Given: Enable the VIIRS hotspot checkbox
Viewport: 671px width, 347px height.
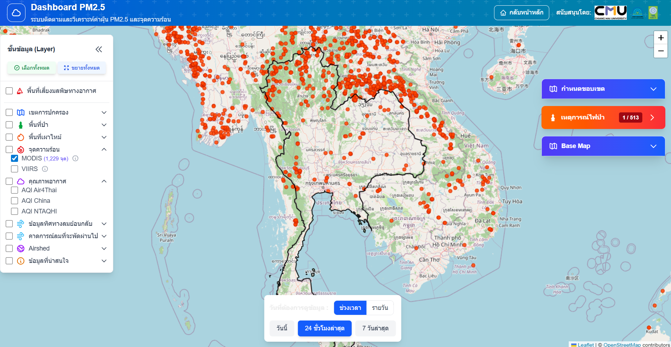Looking at the screenshot, I should click(15, 169).
